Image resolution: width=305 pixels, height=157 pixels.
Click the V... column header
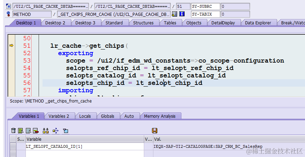click(149, 139)
